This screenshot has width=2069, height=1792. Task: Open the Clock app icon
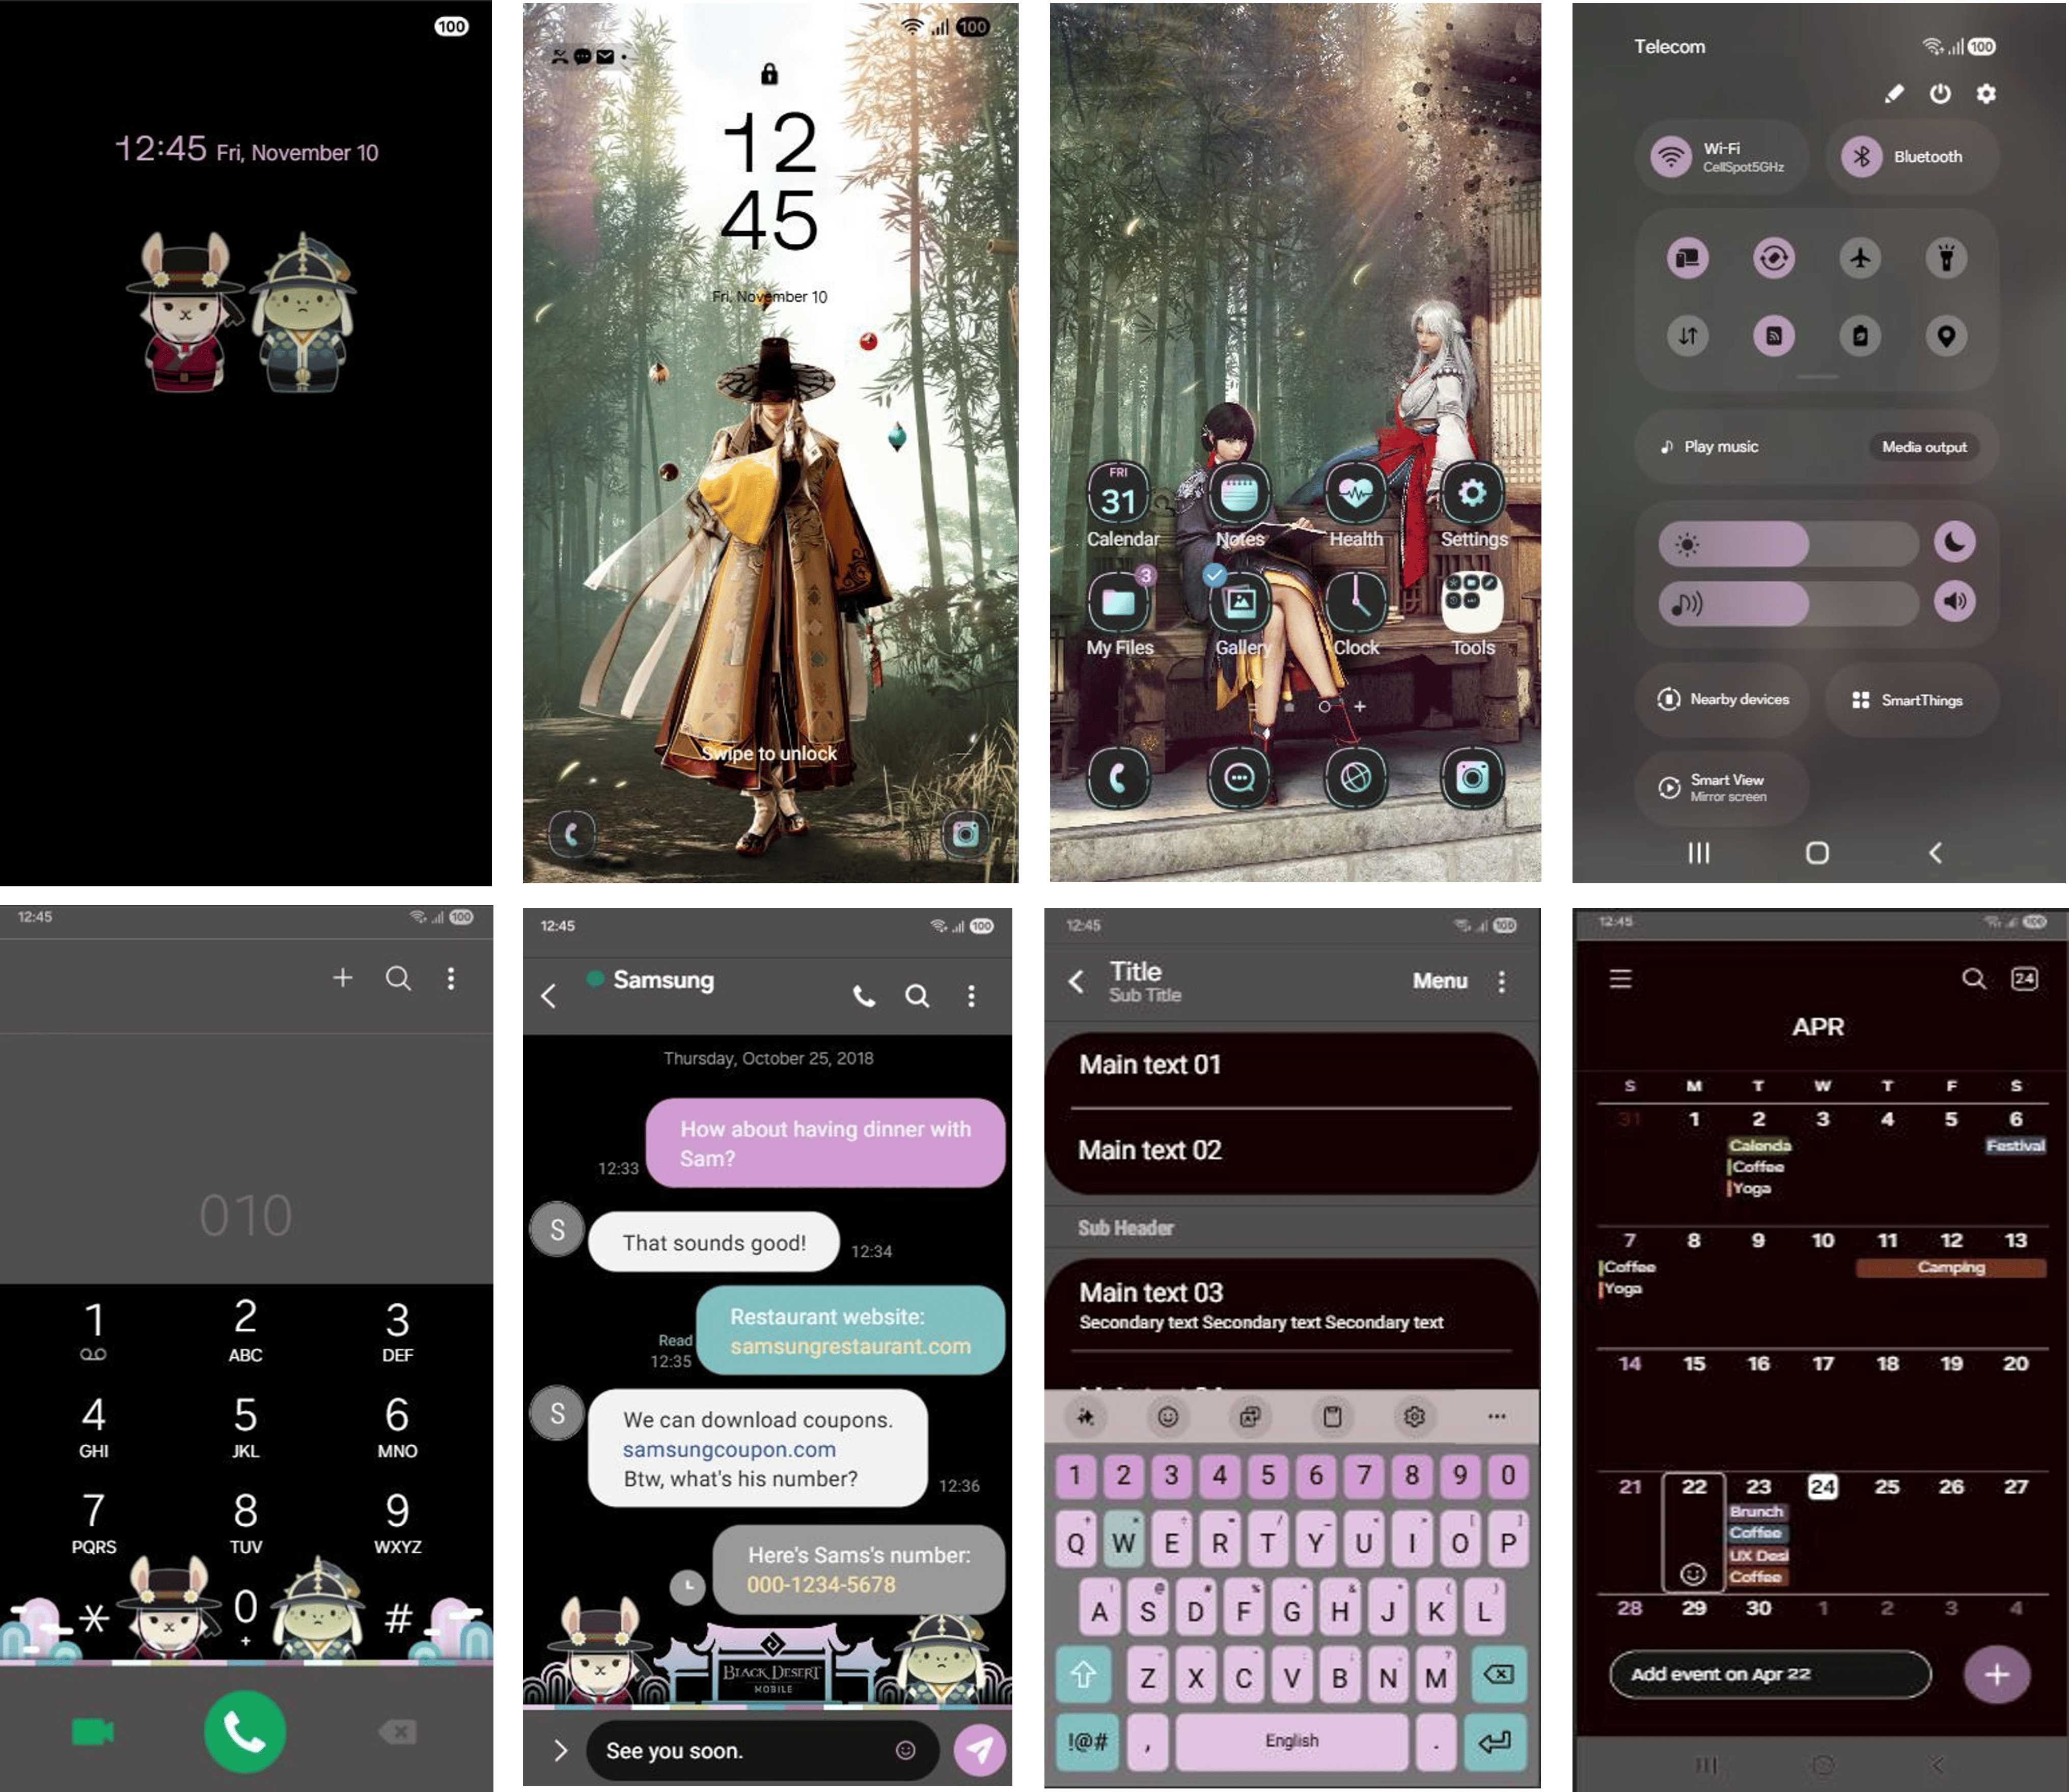(1356, 602)
